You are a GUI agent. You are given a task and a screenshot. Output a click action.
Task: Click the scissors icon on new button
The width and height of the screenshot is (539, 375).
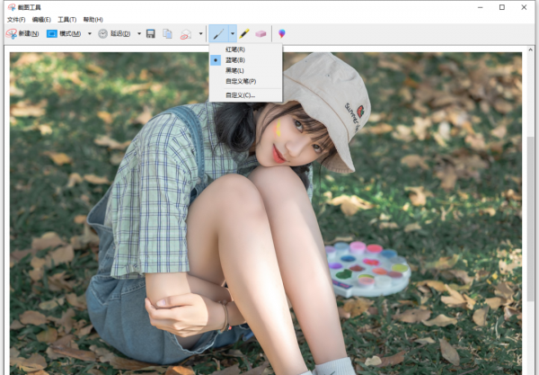click(12, 33)
